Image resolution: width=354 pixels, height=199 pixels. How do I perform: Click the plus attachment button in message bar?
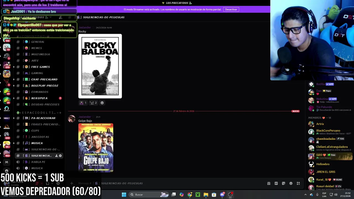pos(72,183)
